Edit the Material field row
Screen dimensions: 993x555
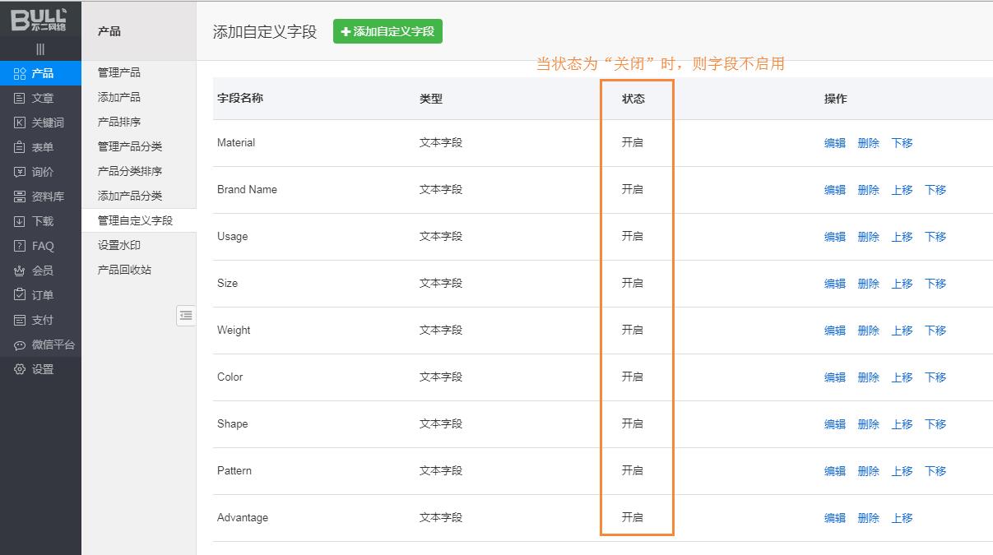coord(834,143)
